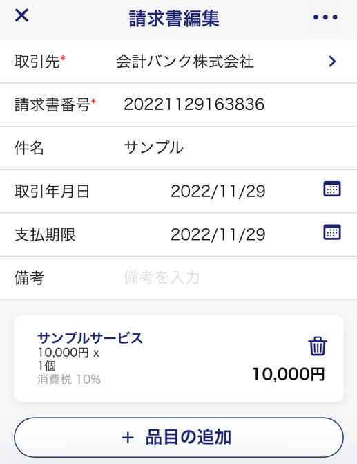Select the 支払期限 date 2022/11/29
This screenshot has height=464, width=357.
point(218,234)
